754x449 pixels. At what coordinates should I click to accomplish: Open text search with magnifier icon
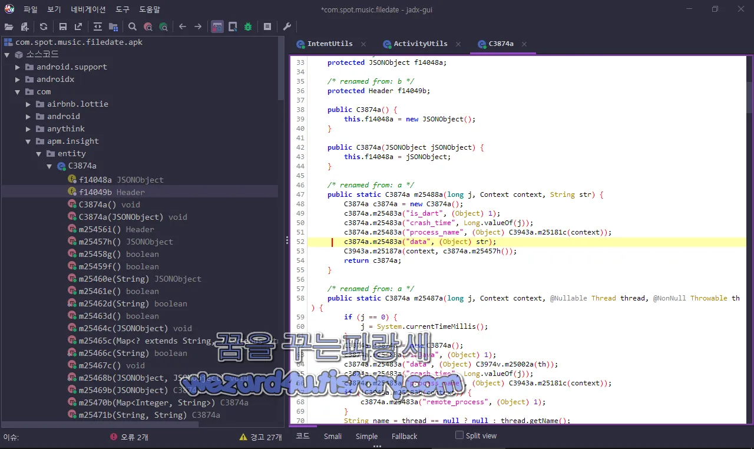(x=133, y=27)
